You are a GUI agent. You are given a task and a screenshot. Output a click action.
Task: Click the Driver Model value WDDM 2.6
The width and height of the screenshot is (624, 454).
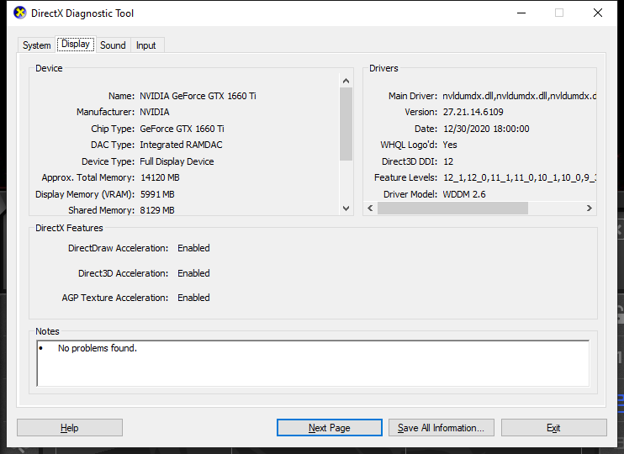pyautogui.click(x=464, y=194)
